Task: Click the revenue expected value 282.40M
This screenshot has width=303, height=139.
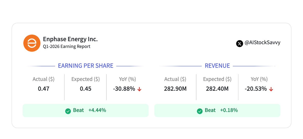Action: coord(217,89)
